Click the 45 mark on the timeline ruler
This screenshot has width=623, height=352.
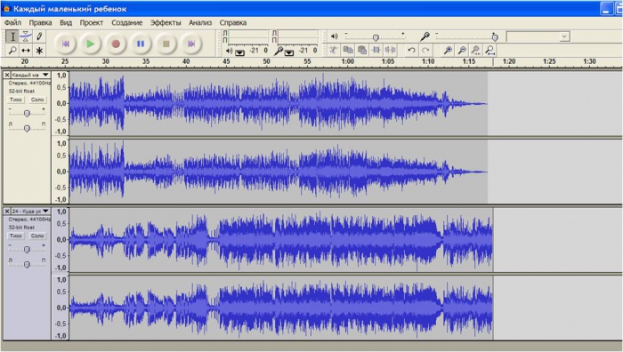pyautogui.click(x=226, y=61)
